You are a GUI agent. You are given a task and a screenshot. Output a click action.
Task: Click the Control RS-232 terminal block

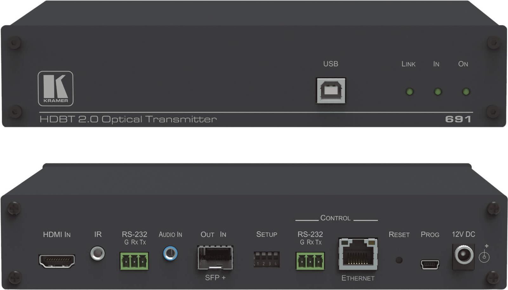coord(310,261)
